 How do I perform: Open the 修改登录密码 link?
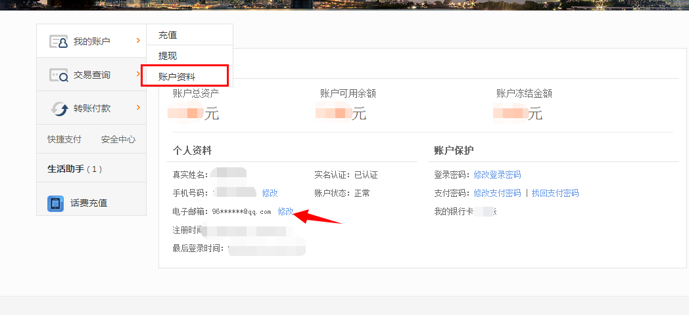pos(497,175)
